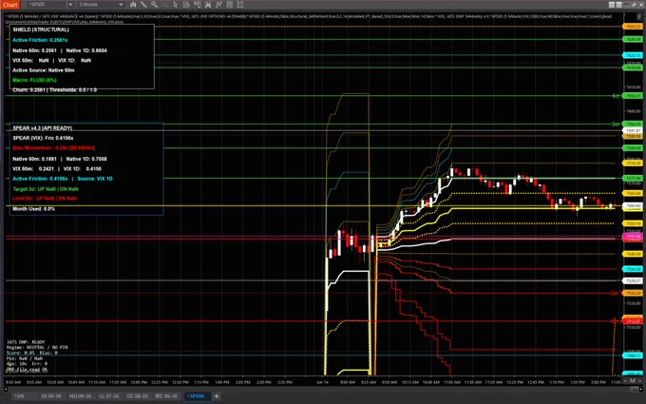The width and height of the screenshot is (646, 404).
Task: Click the yellow 7565.66 price marker
Action: coord(633,193)
